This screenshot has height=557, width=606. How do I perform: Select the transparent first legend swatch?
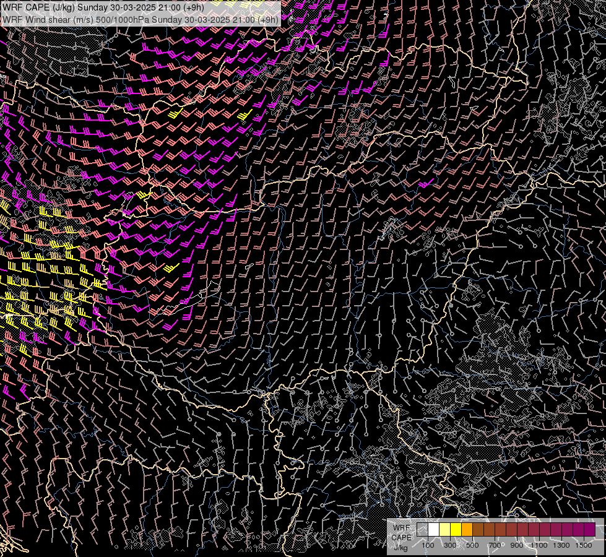click(x=422, y=530)
